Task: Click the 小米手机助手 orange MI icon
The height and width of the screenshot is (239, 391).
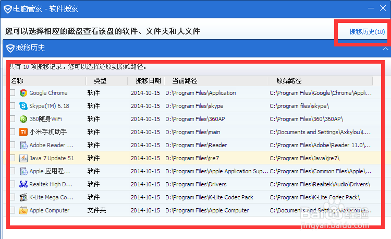Action: coord(23,132)
